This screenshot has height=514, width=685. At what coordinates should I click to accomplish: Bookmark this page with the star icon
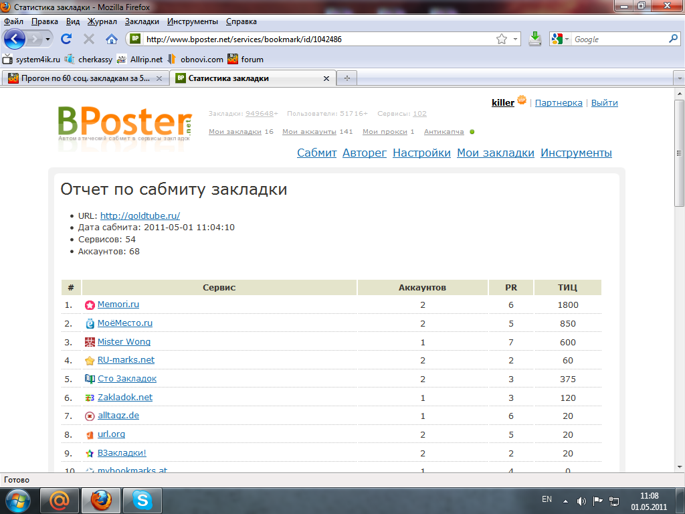click(x=502, y=39)
